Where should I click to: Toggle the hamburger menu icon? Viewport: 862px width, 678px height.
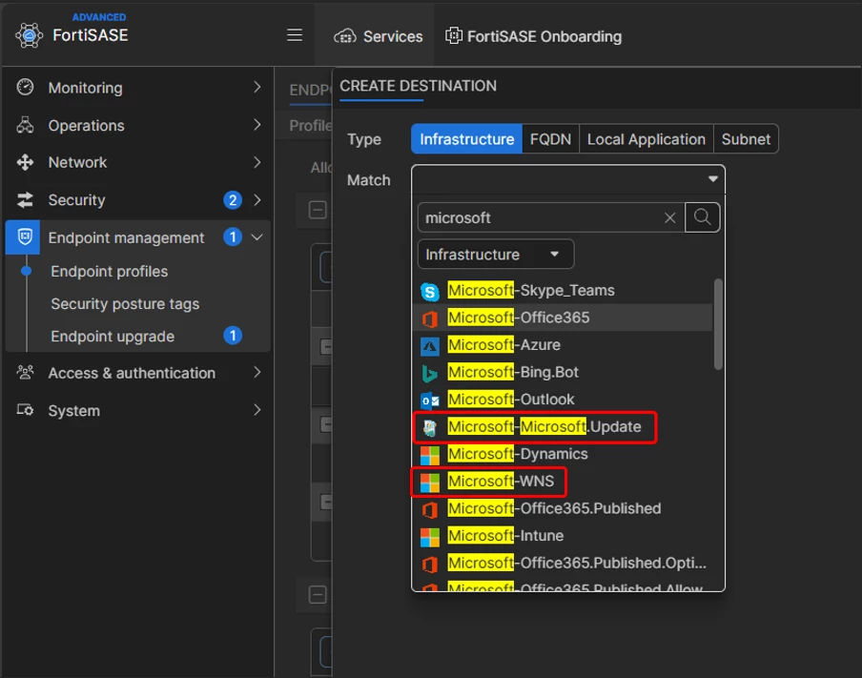coord(295,35)
